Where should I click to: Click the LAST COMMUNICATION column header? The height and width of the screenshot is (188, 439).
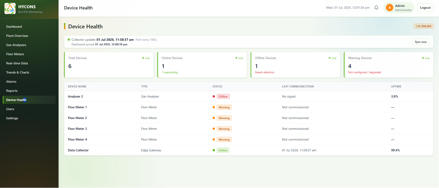tap(298, 86)
